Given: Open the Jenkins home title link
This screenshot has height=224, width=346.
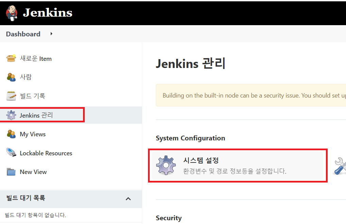Looking at the screenshot, I should pos(48,13).
